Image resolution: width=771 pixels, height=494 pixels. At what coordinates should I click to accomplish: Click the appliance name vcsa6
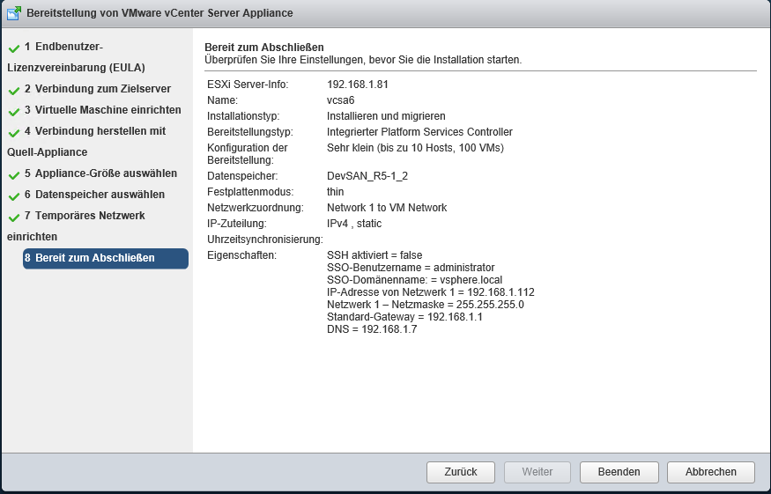click(341, 100)
